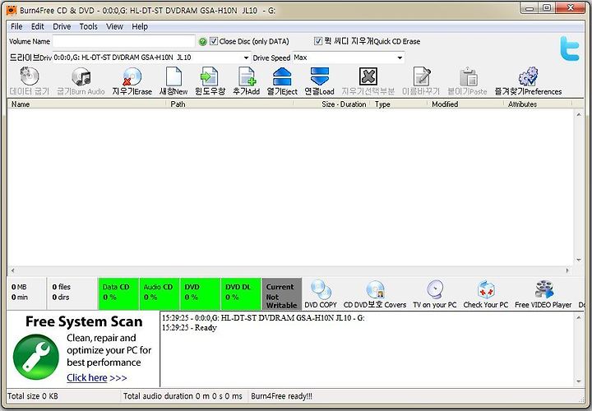Open Preferences gear icon
Image resolution: width=592 pixels, height=411 pixels.
pyautogui.click(x=528, y=76)
